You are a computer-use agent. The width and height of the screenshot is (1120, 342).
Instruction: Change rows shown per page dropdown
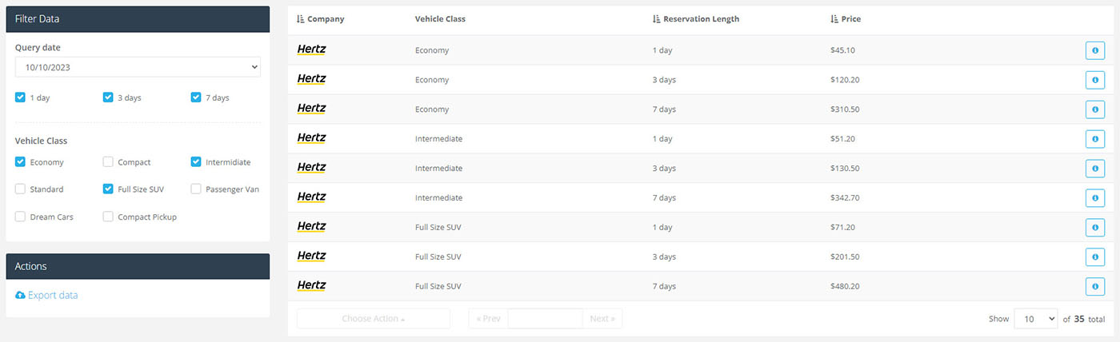tap(1036, 319)
